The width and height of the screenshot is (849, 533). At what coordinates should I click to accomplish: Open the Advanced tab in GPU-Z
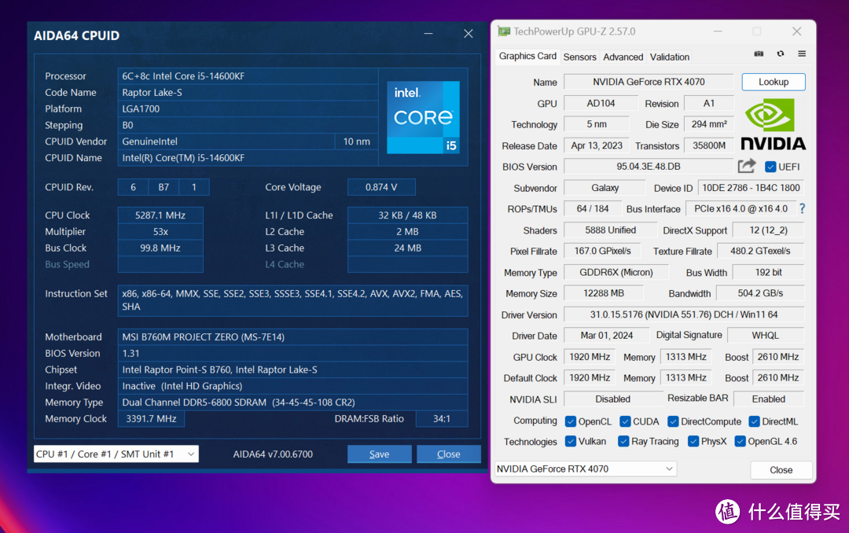pyautogui.click(x=623, y=57)
